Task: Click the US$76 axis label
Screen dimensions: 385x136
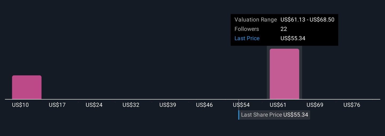Action: 352,105
